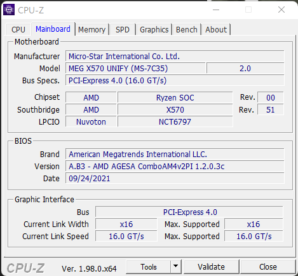Select Bus Specs PCI-Express 4.0 (16.0 GT/s)
This screenshot has height=276, width=298.
(x=175, y=81)
